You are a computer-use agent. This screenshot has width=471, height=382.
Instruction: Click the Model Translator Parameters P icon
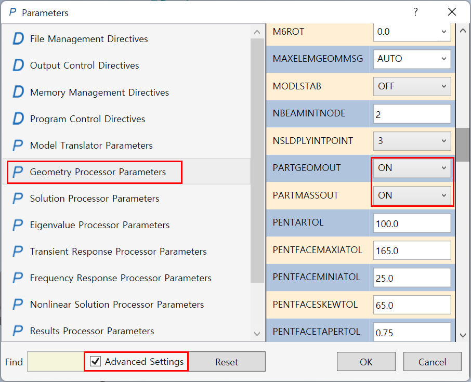coord(18,146)
